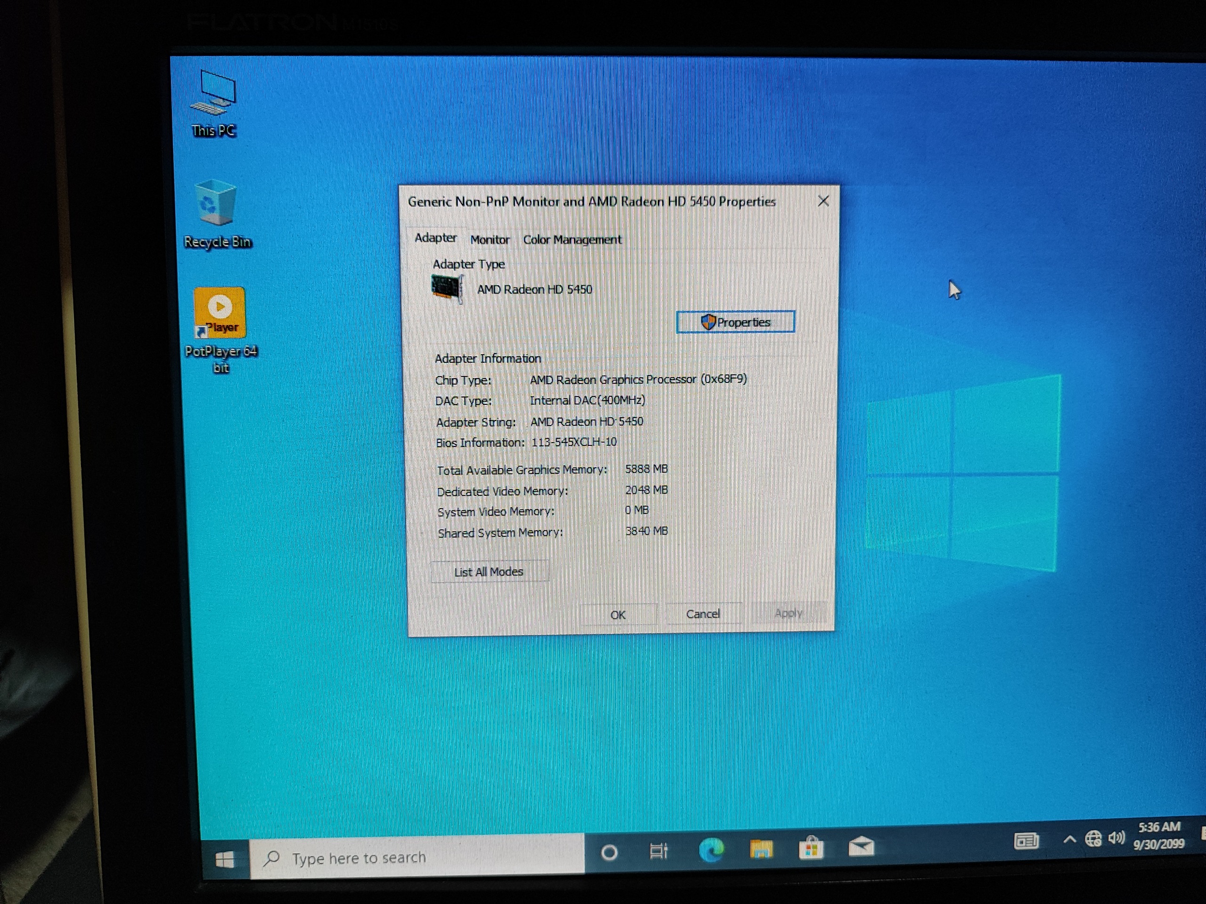The height and width of the screenshot is (904, 1206).
Task: Click the News and interests taskbar icon
Action: [x=1026, y=841]
